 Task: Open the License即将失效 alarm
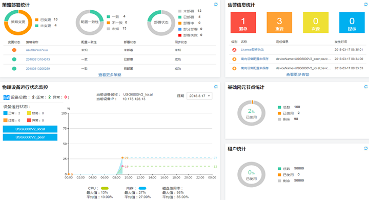point(252,50)
